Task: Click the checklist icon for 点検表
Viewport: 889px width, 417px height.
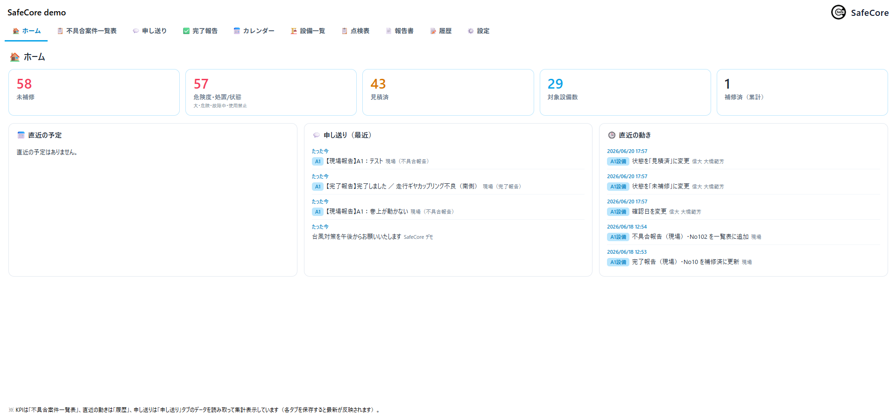Action: [x=345, y=31]
